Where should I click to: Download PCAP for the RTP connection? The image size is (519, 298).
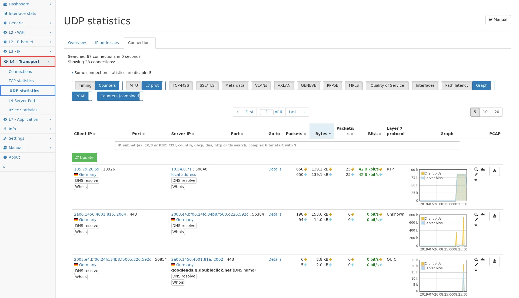pos(494,171)
